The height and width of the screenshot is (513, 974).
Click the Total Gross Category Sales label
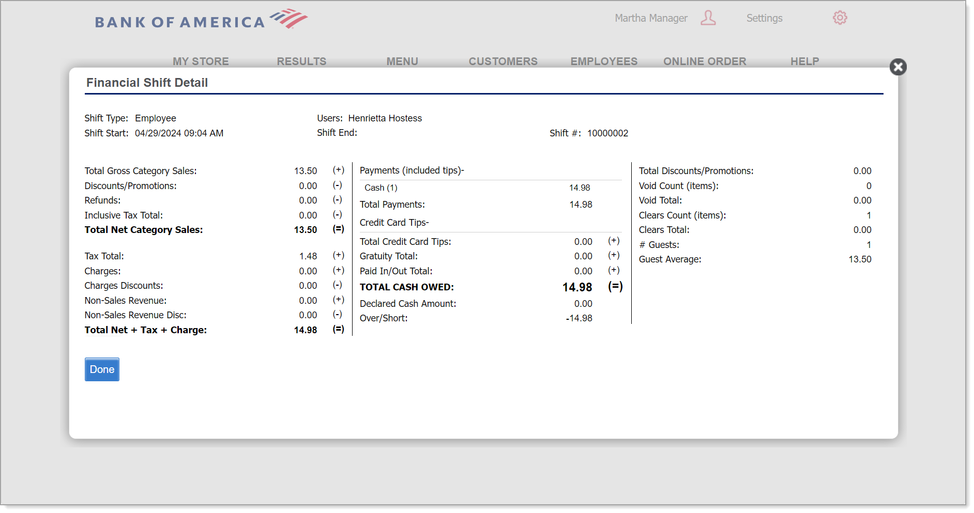(141, 171)
